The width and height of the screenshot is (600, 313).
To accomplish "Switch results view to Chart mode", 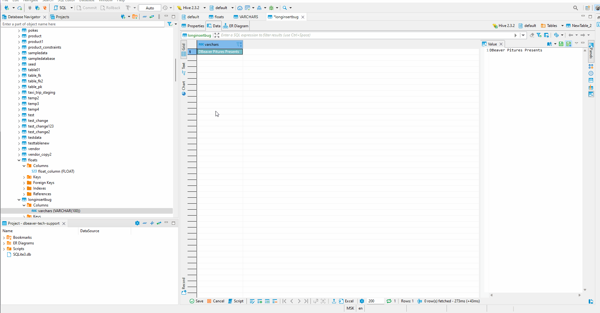I will 184,88.
